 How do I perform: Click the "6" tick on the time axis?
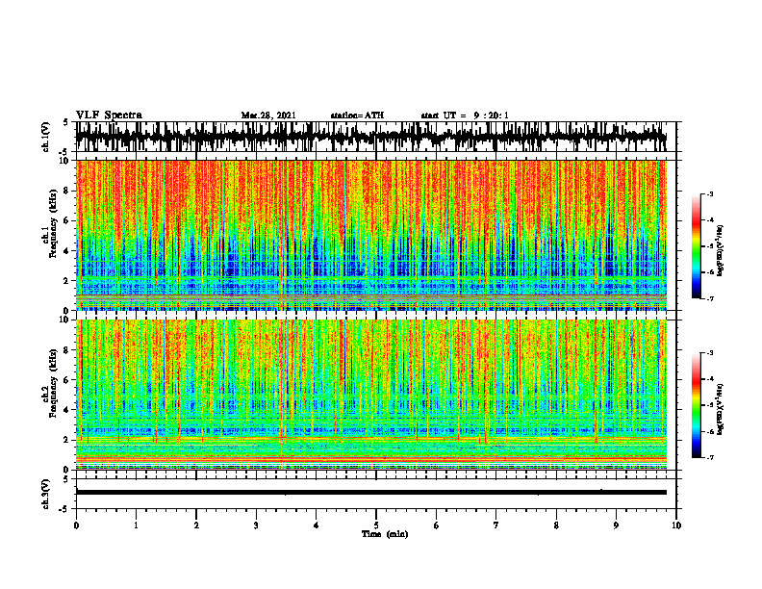pyautogui.click(x=437, y=525)
